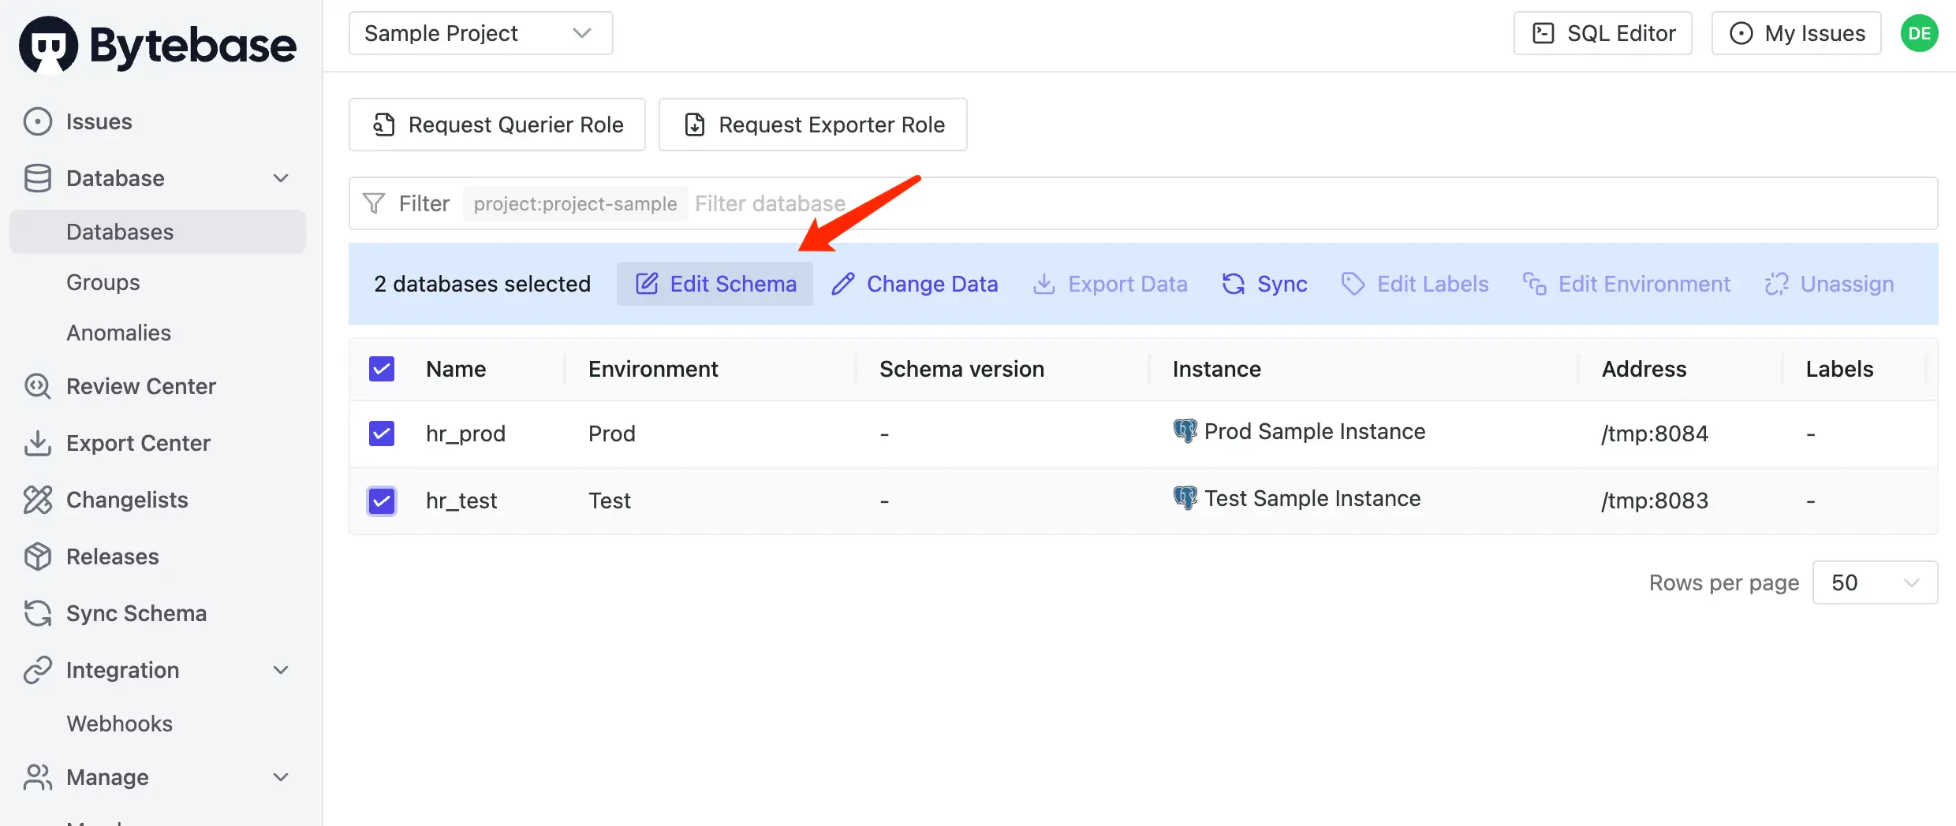Uncheck the hr_prod row checkbox
1956x826 pixels.
[x=382, y=433]
